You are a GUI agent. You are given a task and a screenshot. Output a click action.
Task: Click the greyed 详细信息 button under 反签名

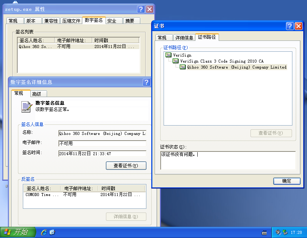point(126,217)
